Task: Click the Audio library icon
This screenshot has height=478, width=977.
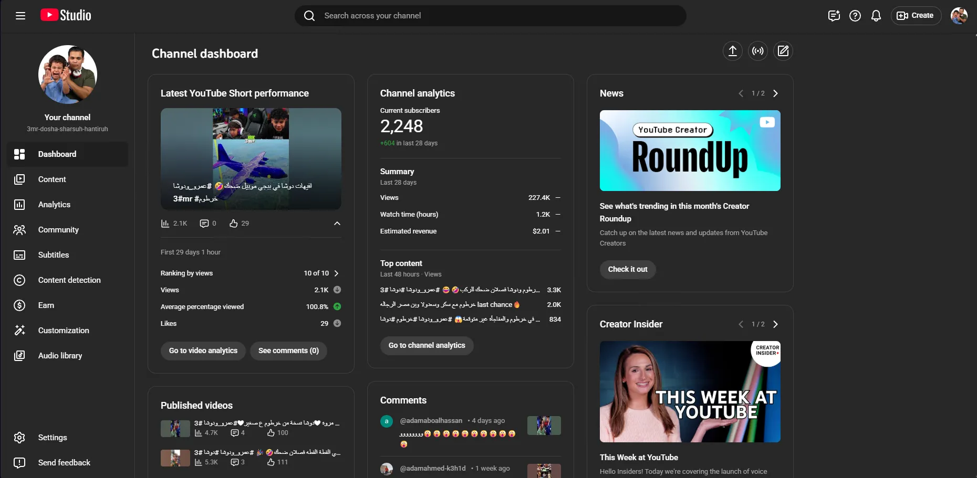Action: click(19, 356)
